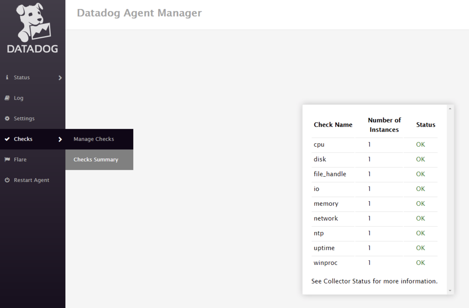
Task: Select the Status info icon
Action: coord(7,77)
